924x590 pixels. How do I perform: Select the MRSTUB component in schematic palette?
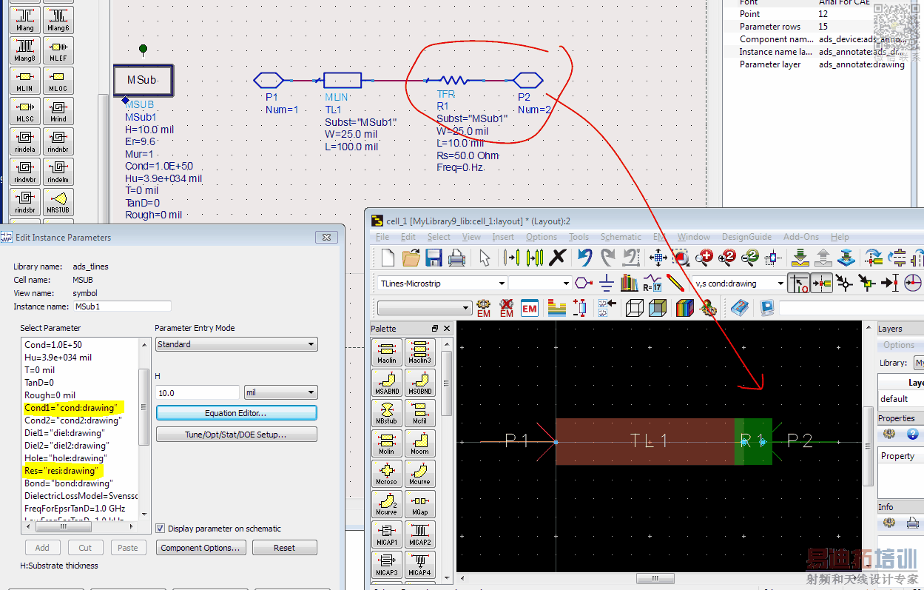click(x=58, y=202)
